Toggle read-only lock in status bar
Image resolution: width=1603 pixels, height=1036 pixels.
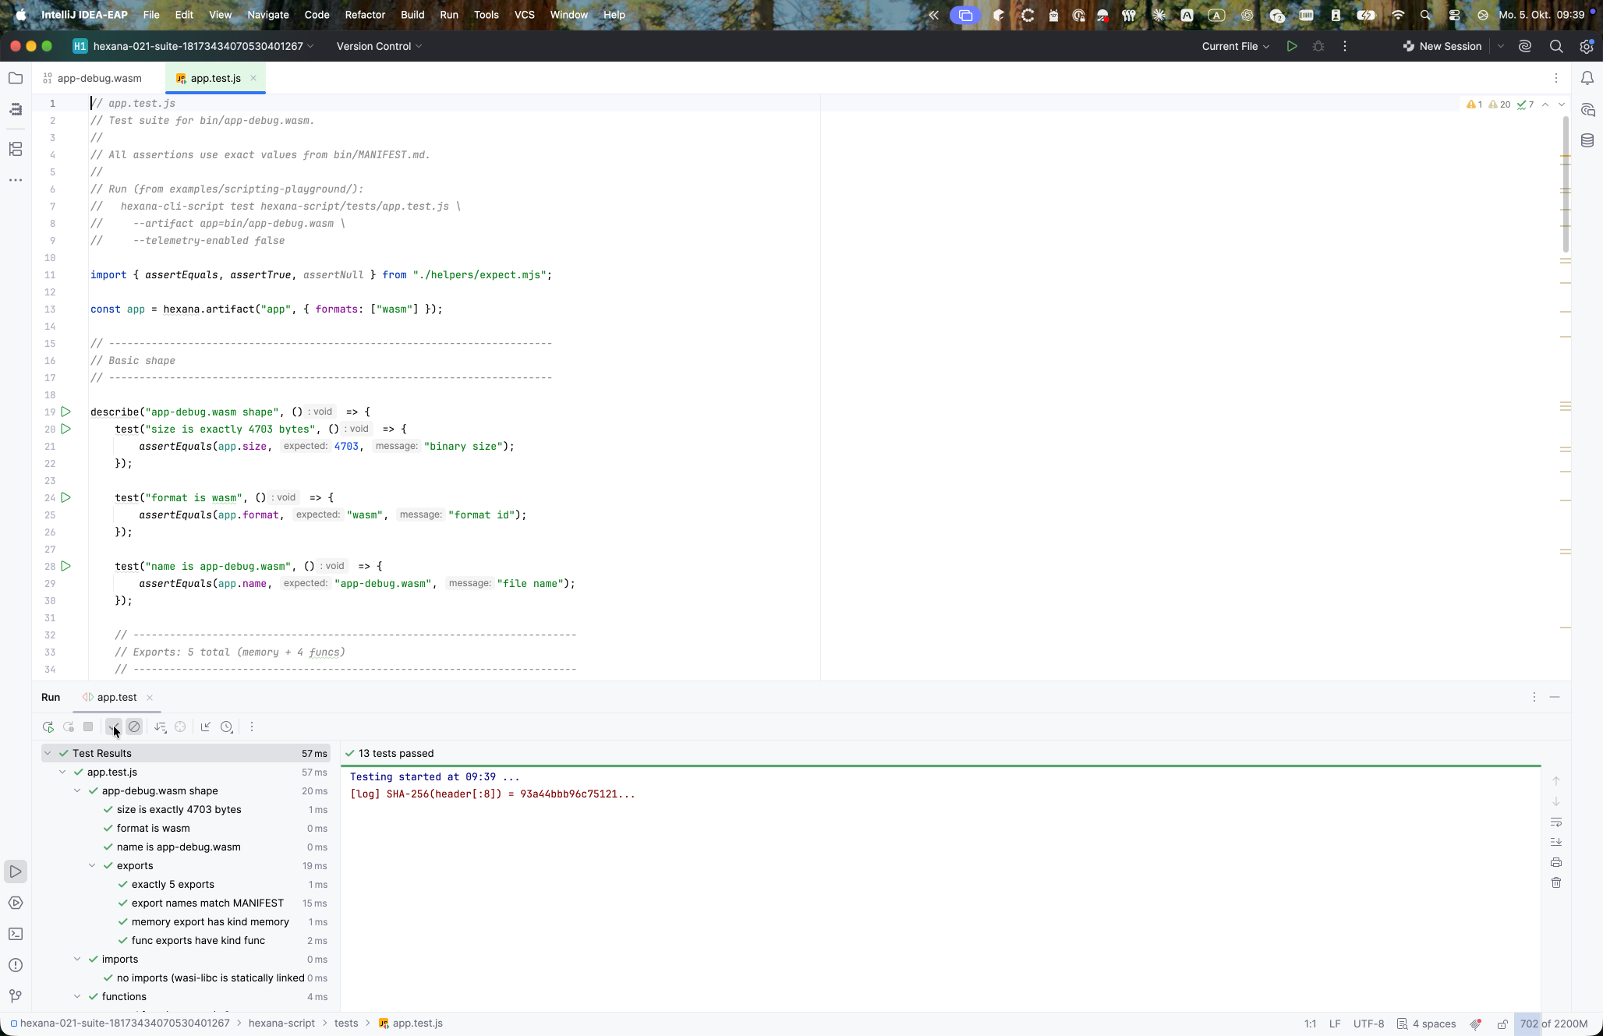pyautogui.click(x=1502, y=1024)
